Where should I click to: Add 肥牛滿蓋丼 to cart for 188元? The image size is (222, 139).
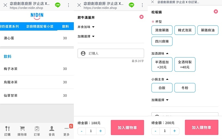(x=127, y=128)
